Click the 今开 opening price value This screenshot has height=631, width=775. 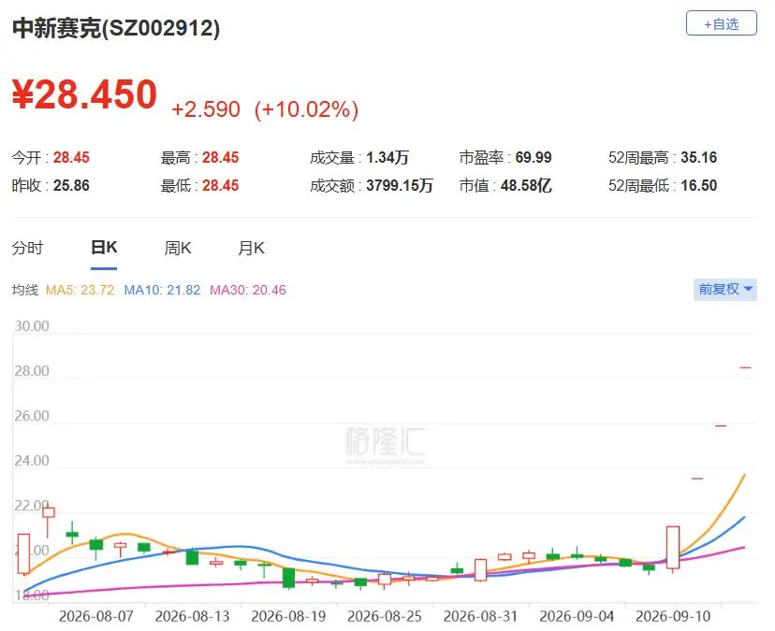click(x=71, y=157)
